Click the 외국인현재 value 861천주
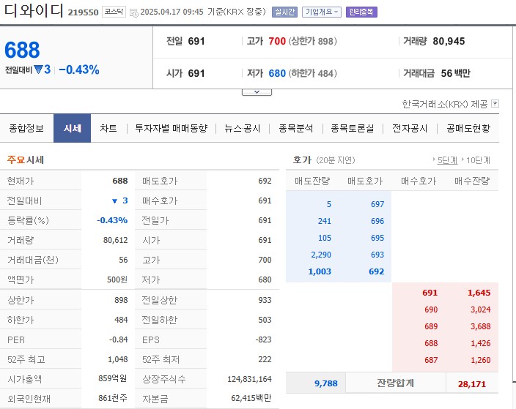The height and width of the screenshot is (409, 516). click(x=113, y=399)
